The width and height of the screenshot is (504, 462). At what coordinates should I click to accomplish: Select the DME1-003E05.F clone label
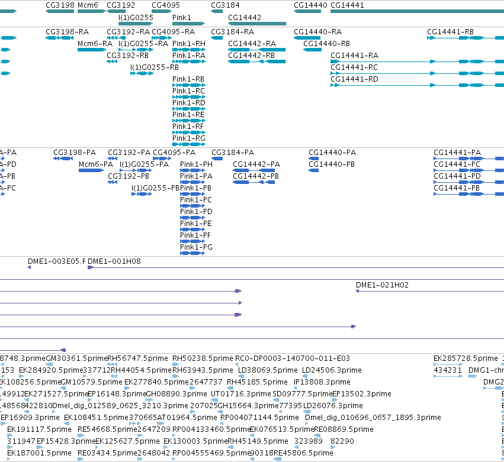(57, 261)
